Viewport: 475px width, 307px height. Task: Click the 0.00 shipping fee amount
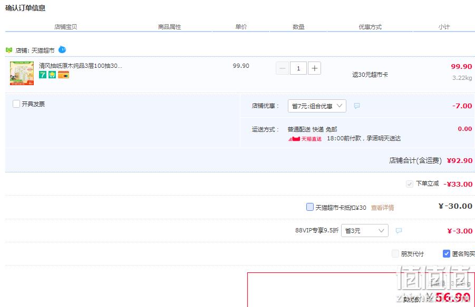464,129
